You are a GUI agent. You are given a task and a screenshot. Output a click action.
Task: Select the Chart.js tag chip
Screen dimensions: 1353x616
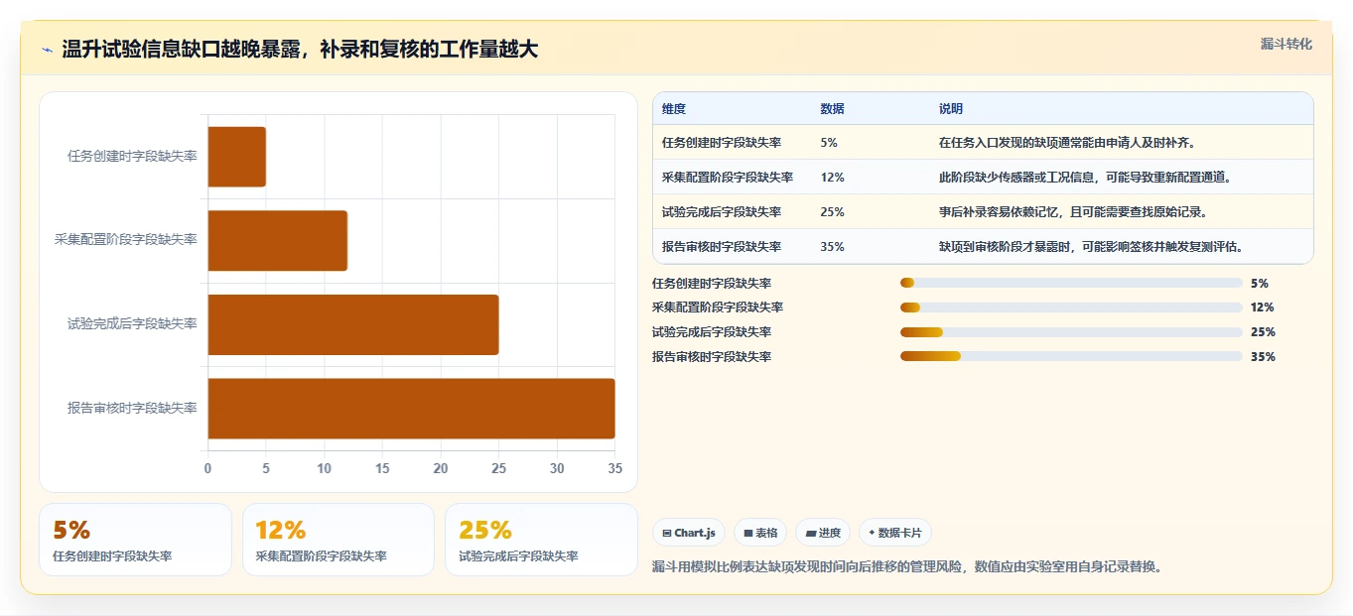point(689,533)
